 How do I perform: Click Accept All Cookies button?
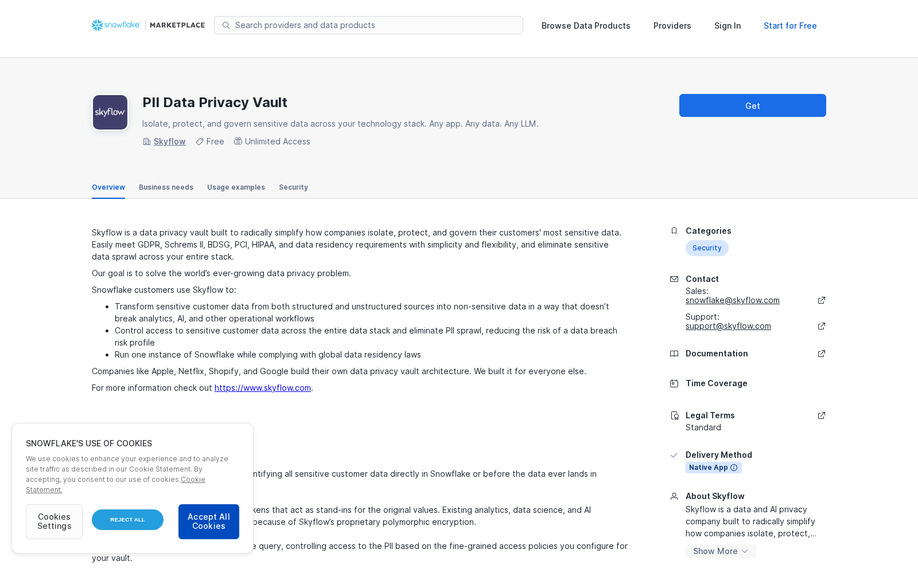[x=209, y=521]
